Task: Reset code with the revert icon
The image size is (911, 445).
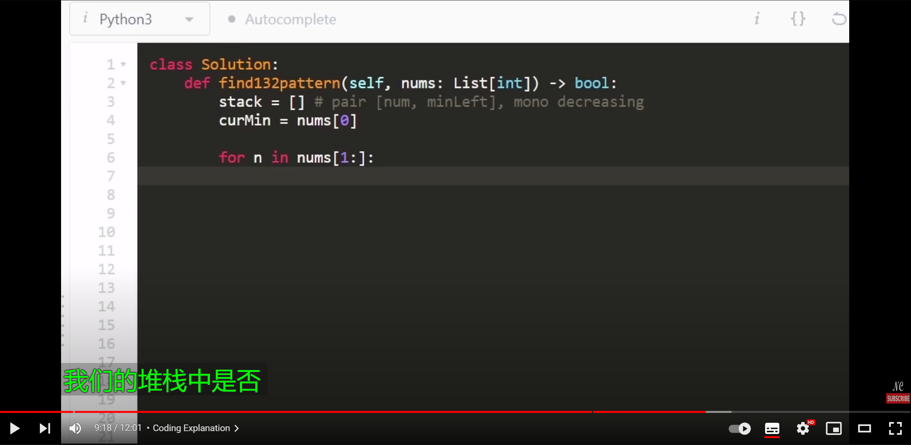Action: click(x=839, y=19)
